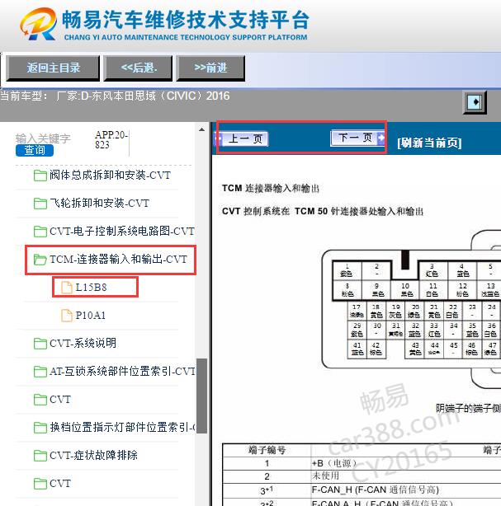
Task: Collapse TCM-连接器输入和输出-CVT folder
Action: (x=118, y=260)
